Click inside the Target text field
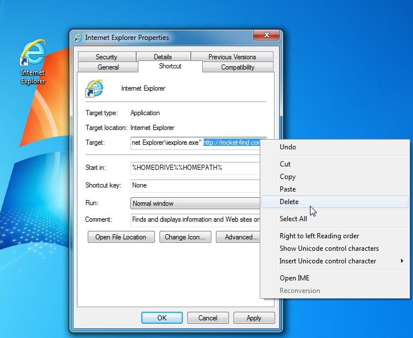The image size is (413, 338). click(x=195, y=143)
